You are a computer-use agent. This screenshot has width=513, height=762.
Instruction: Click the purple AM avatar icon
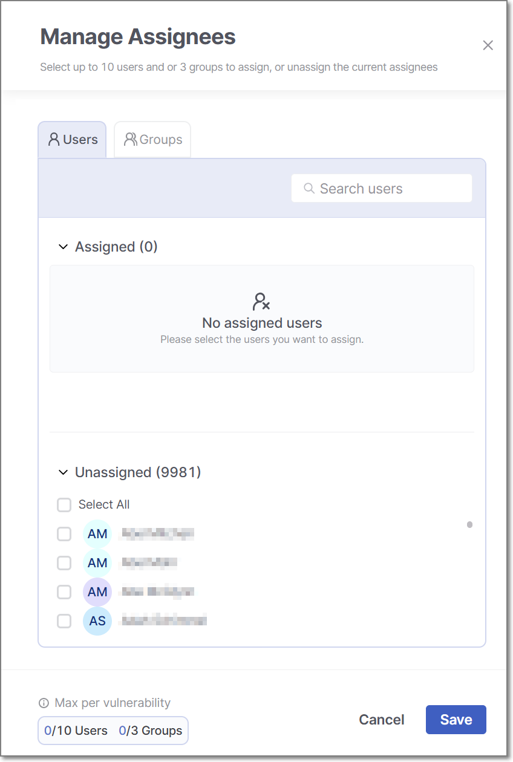point(97,592)
